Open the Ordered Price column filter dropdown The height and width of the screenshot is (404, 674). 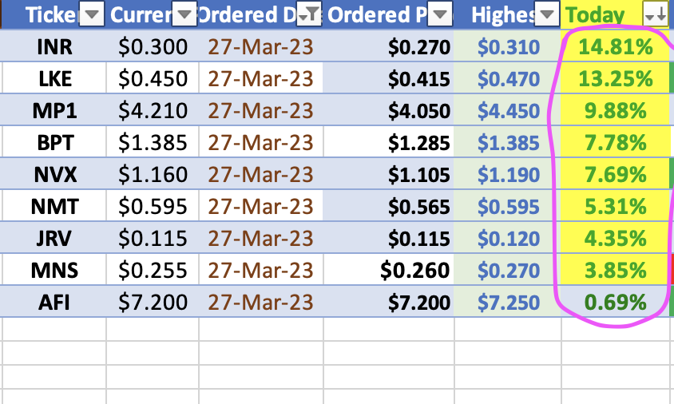pyautogui.click(x=440, y=15)
